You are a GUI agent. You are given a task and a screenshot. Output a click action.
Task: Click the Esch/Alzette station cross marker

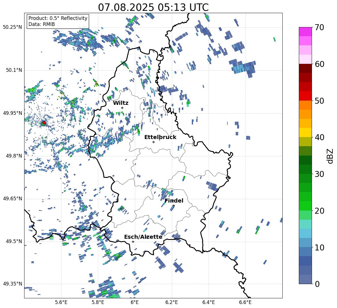(133, 242)
